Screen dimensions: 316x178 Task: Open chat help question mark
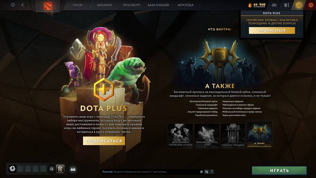click(212, 172)
